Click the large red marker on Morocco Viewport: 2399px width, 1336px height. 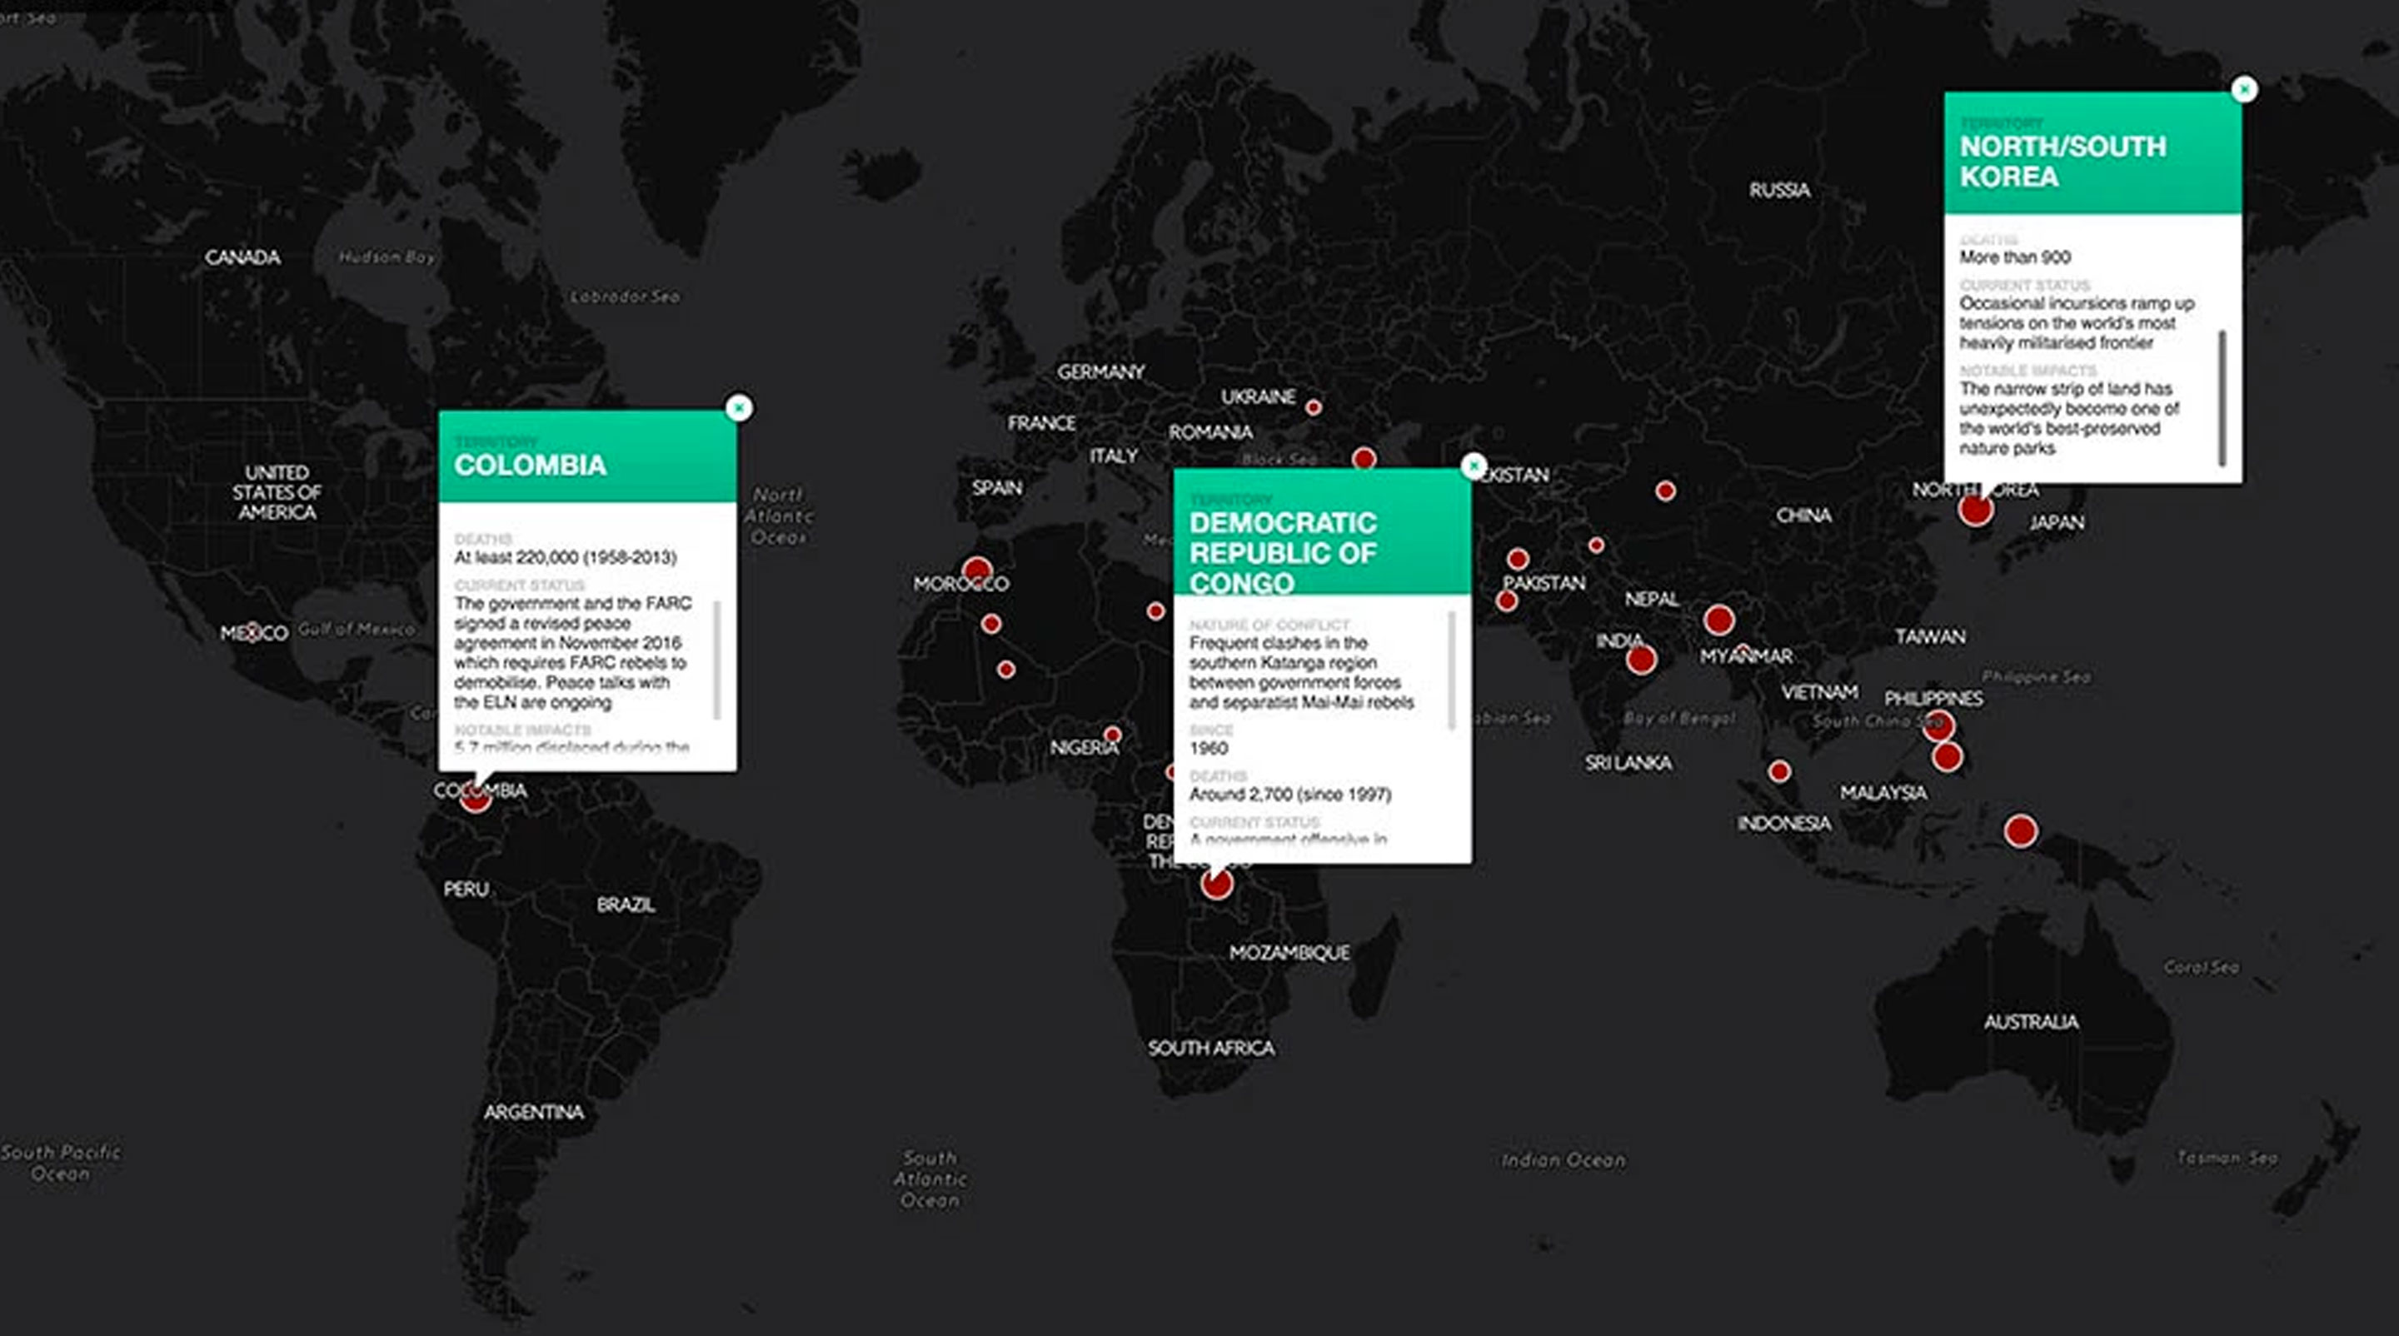pyautogui.click(x=977, y=571)
